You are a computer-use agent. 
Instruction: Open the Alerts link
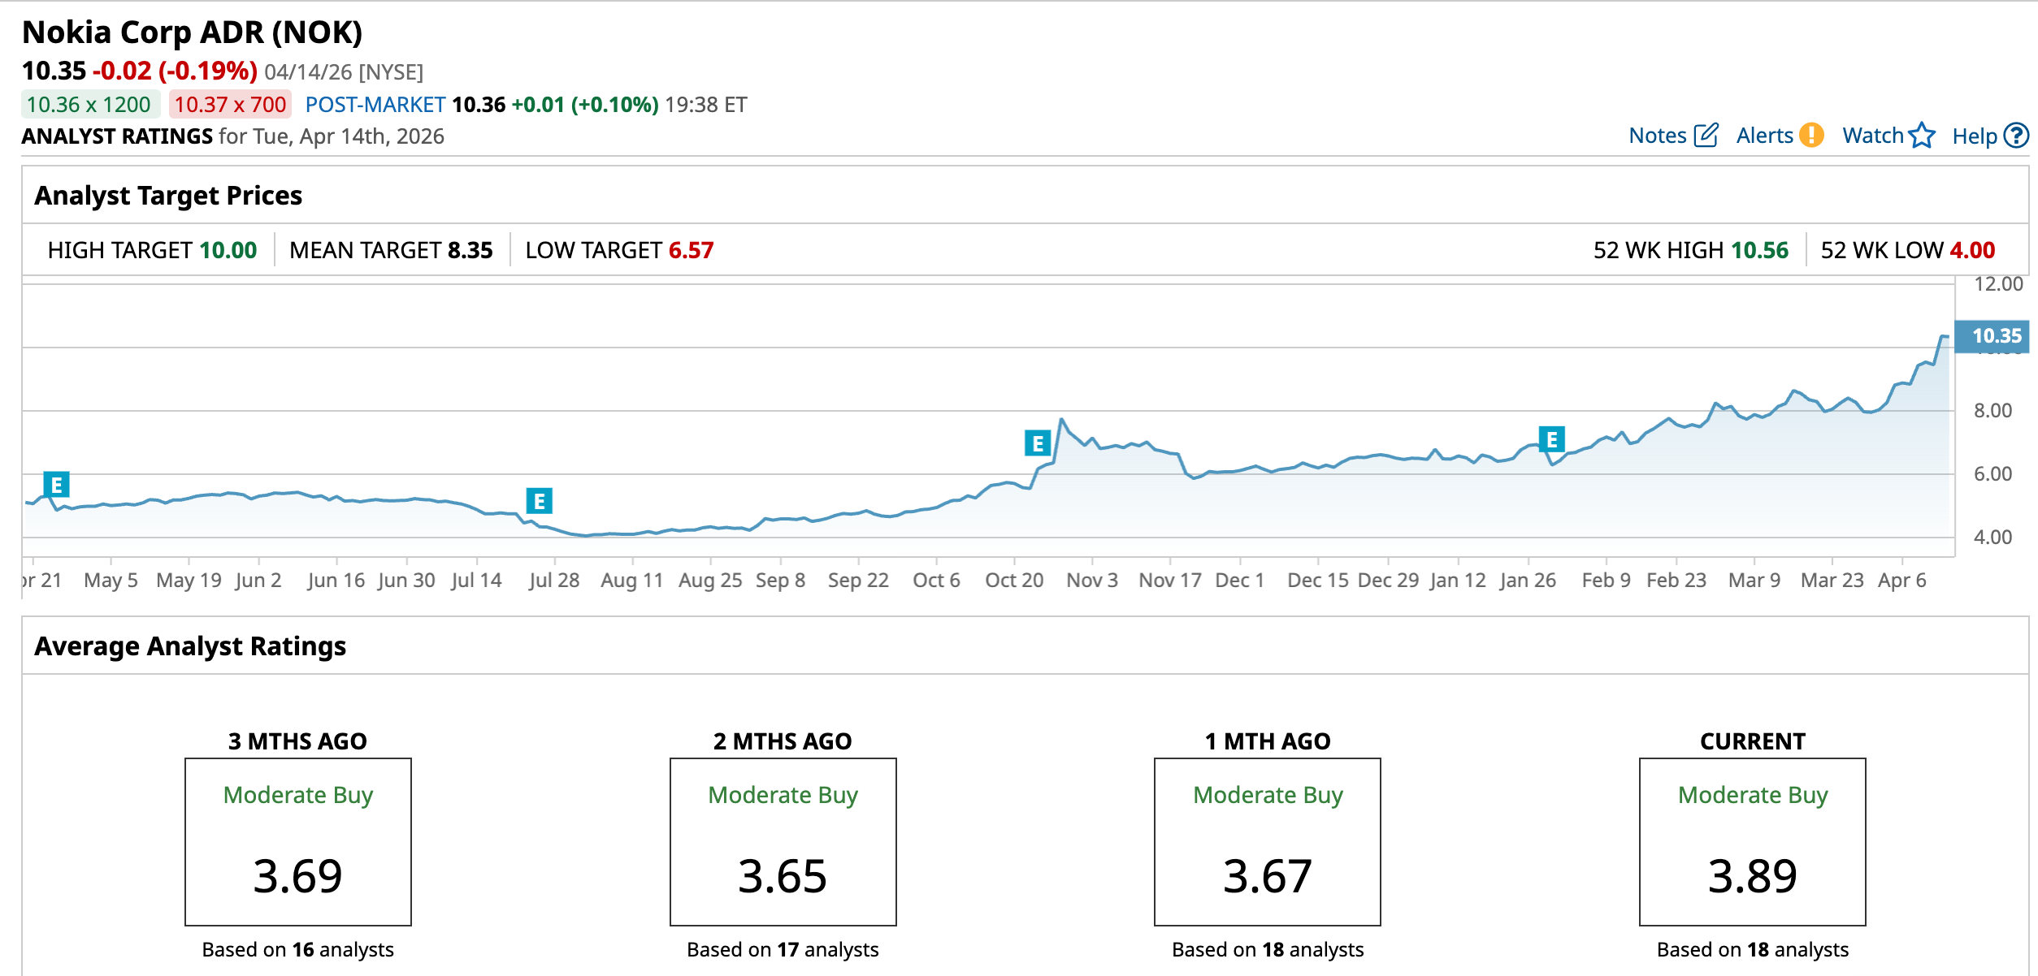pos(1764,136)
